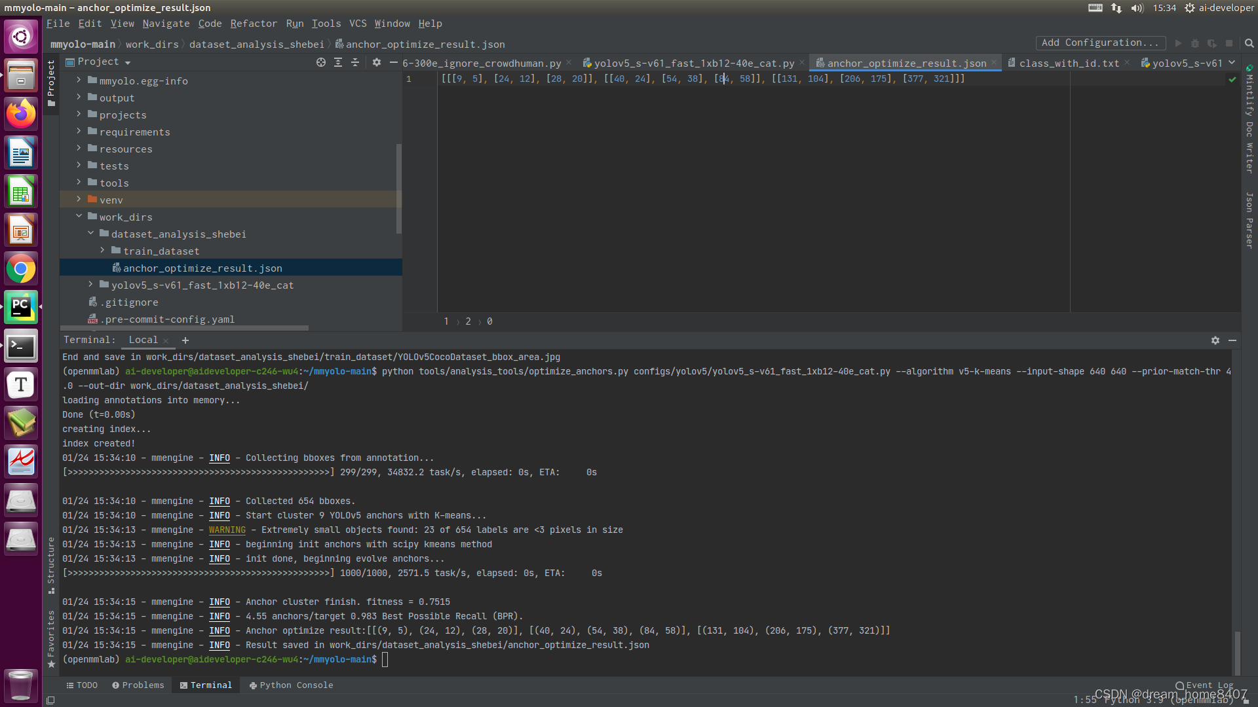Open the Favorites side panel
The height and width of the screenshot is (707, 1258).
51,640
